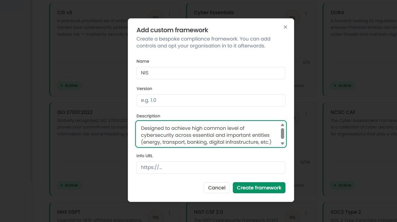
Task: Open the CIS v8 card options menu
Action: pos(169,14)
